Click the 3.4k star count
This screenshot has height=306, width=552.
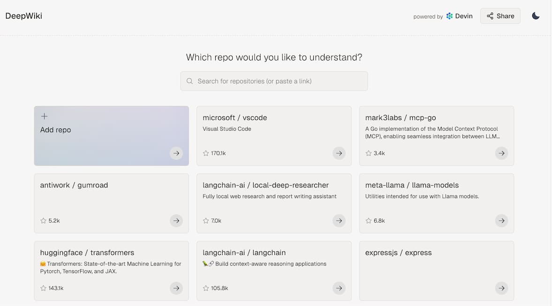(x=379, y=153)
